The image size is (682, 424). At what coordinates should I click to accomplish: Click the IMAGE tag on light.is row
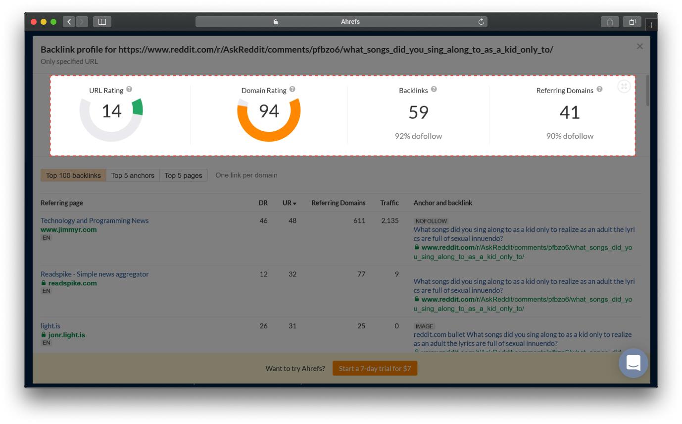coord(424,326)
